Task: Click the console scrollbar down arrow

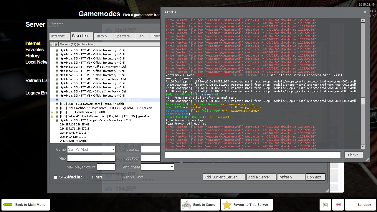Action: (x=363, y=147)
